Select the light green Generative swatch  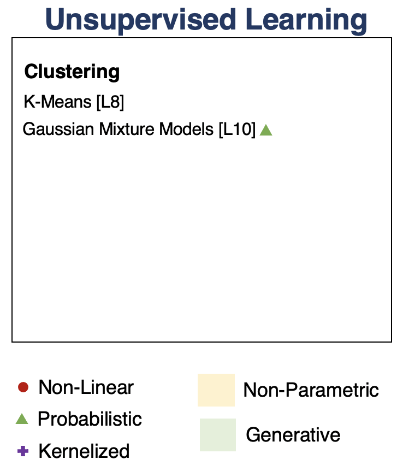pos(217,435)
